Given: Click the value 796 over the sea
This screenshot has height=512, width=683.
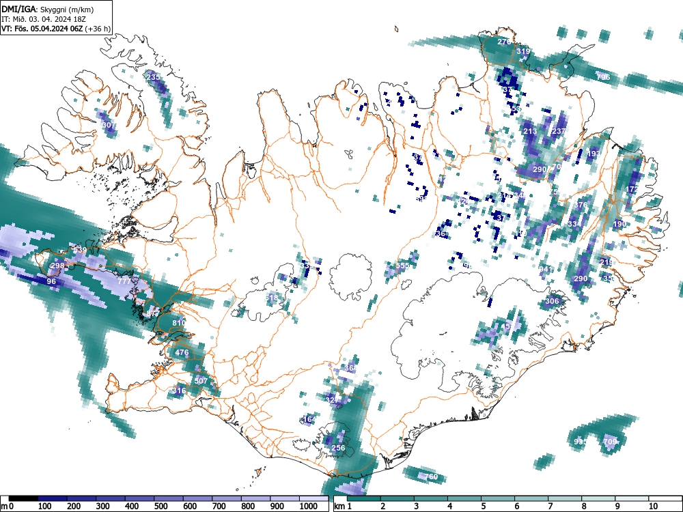Looking at the screenshot, I should [603, 77].
